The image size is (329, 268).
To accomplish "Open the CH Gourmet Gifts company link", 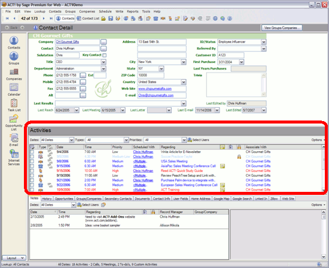I will coord(68,42).
